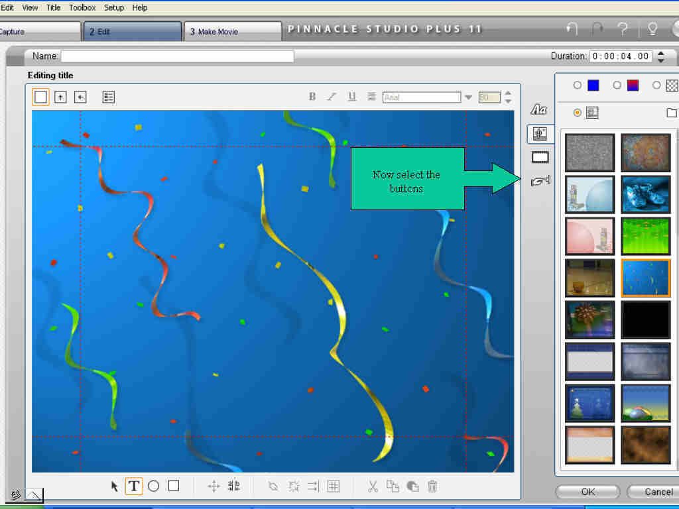
Task: Choose the blue confetti background thumbnail
Action: pyautogui.click(x=645, y=278)
